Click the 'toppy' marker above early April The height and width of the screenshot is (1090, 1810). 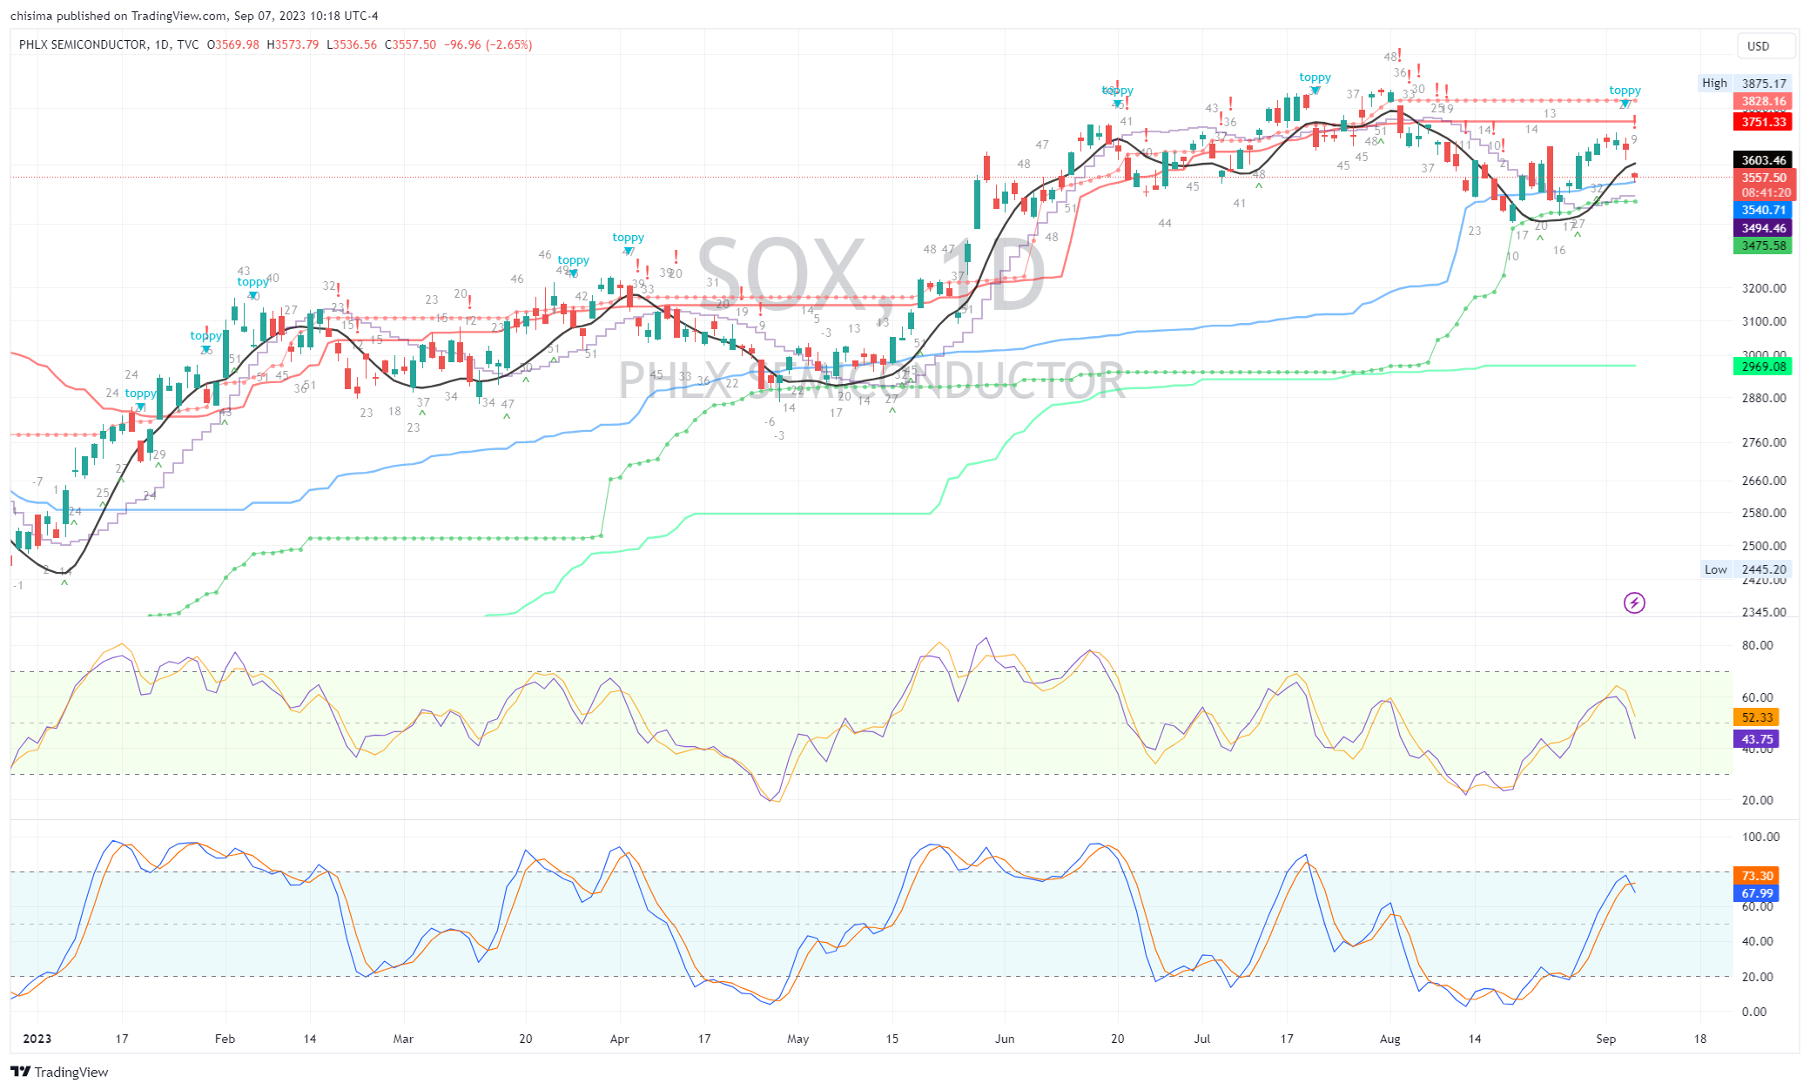point(628,238)
